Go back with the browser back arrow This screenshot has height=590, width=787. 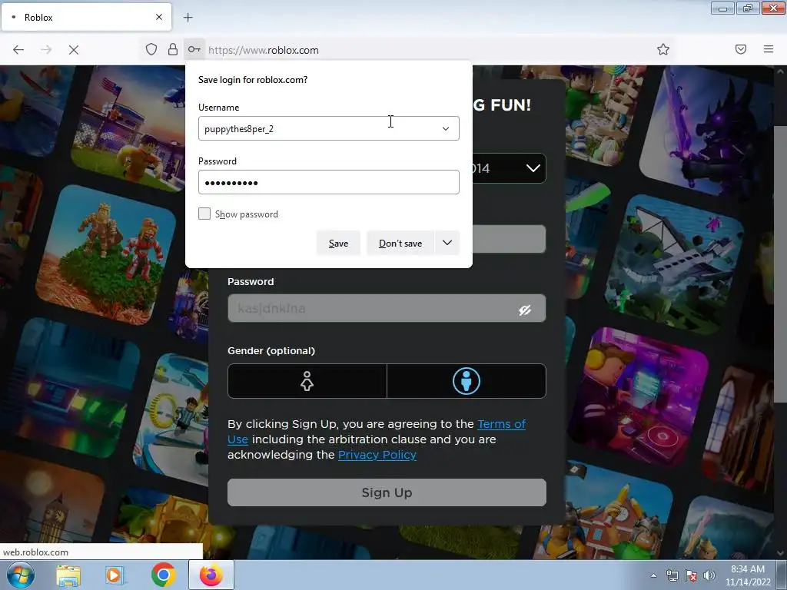coord(18,50)
